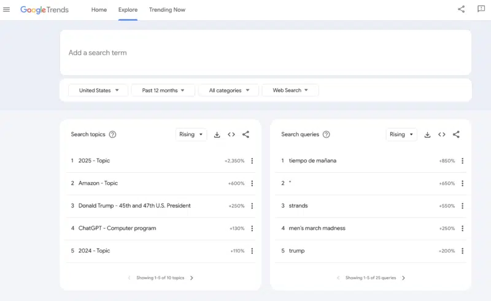Open the 2025 - Topic result
Screen dimensions: 491x301
[94, 161]
